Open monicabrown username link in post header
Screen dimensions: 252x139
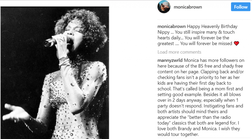point(188,7)
